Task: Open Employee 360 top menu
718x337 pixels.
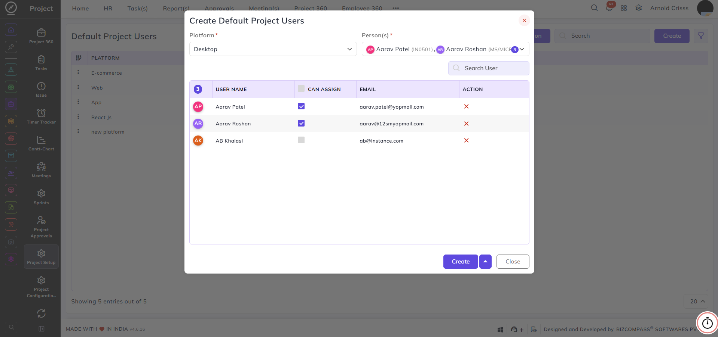Action: point(362,8)
